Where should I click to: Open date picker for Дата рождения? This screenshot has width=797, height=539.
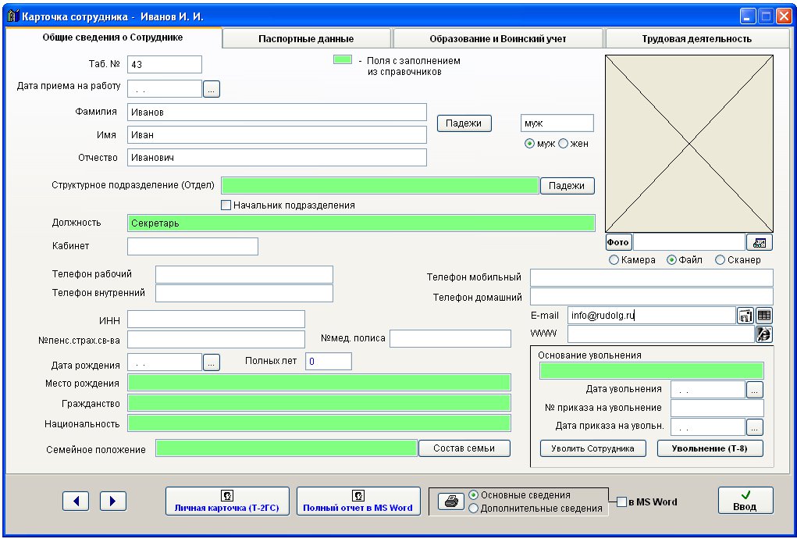[211, 362]
